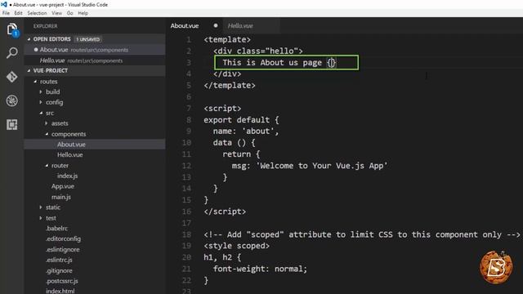The height and width of the screenshot is (294, 523).
Task: Click the 'style scoped' tag line
Action: pyautogui.click(x=236, y=246)
